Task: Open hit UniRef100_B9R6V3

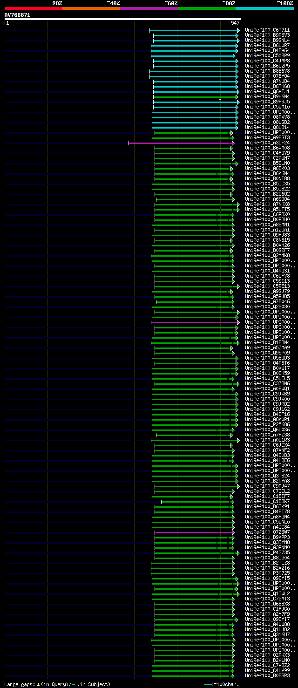Action: coord(267,35)
